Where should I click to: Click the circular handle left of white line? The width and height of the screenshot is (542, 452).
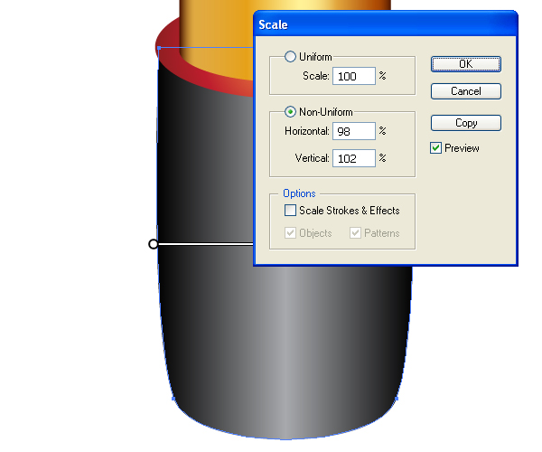(154, 244)
